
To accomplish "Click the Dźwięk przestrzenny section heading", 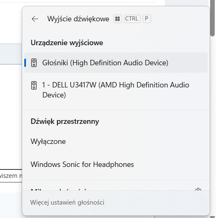I will coord(65,121).
